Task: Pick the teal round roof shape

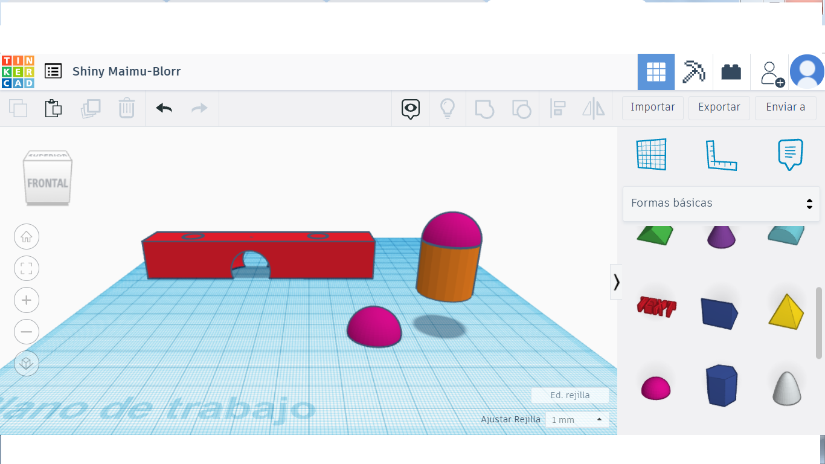Action: (x=786, y=234)
